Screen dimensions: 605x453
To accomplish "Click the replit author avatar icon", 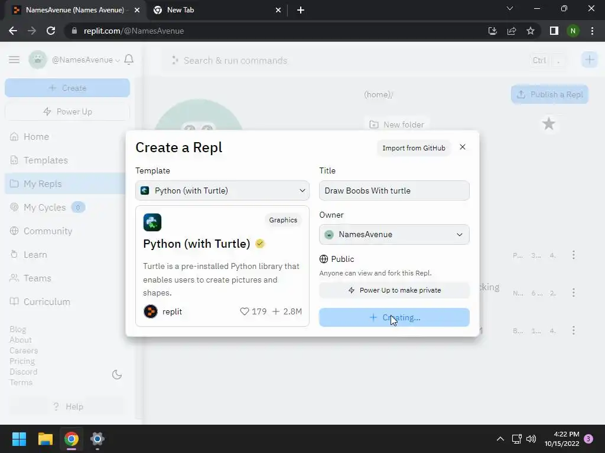I will (x=151, y=311).
